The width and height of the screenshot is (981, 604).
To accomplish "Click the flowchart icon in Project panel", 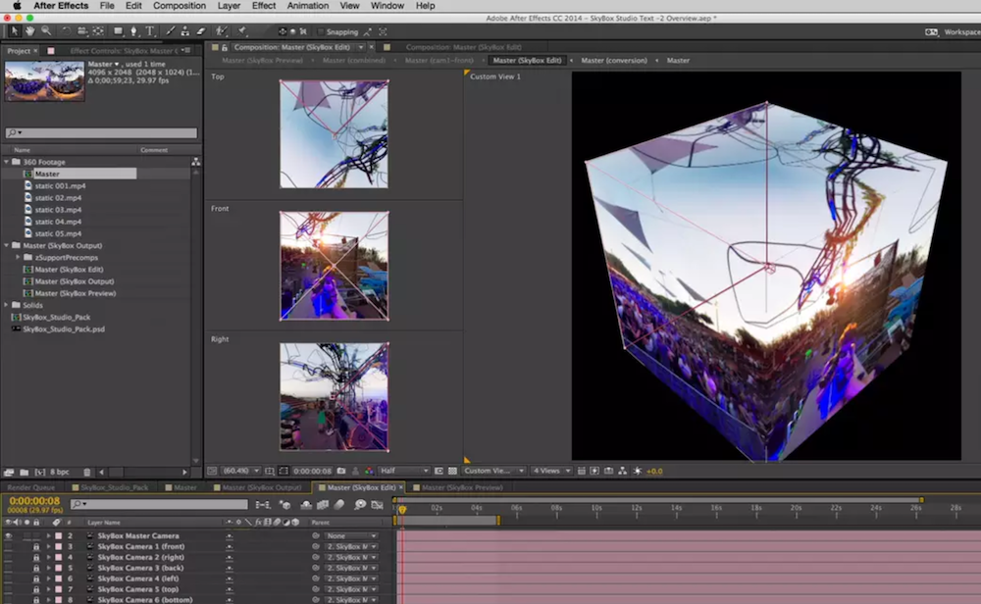I will (196, 162).
